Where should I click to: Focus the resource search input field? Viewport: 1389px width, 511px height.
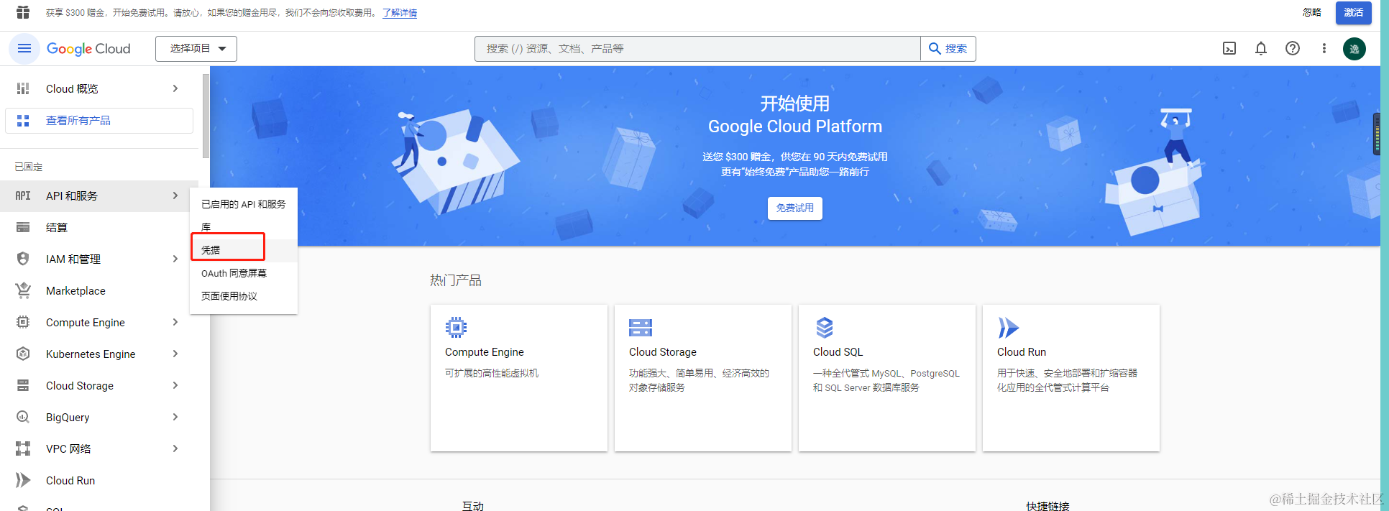(x=697, y=48)
